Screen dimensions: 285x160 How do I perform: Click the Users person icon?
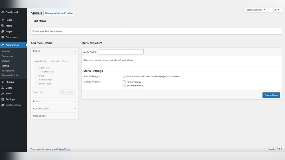(3, 88)
